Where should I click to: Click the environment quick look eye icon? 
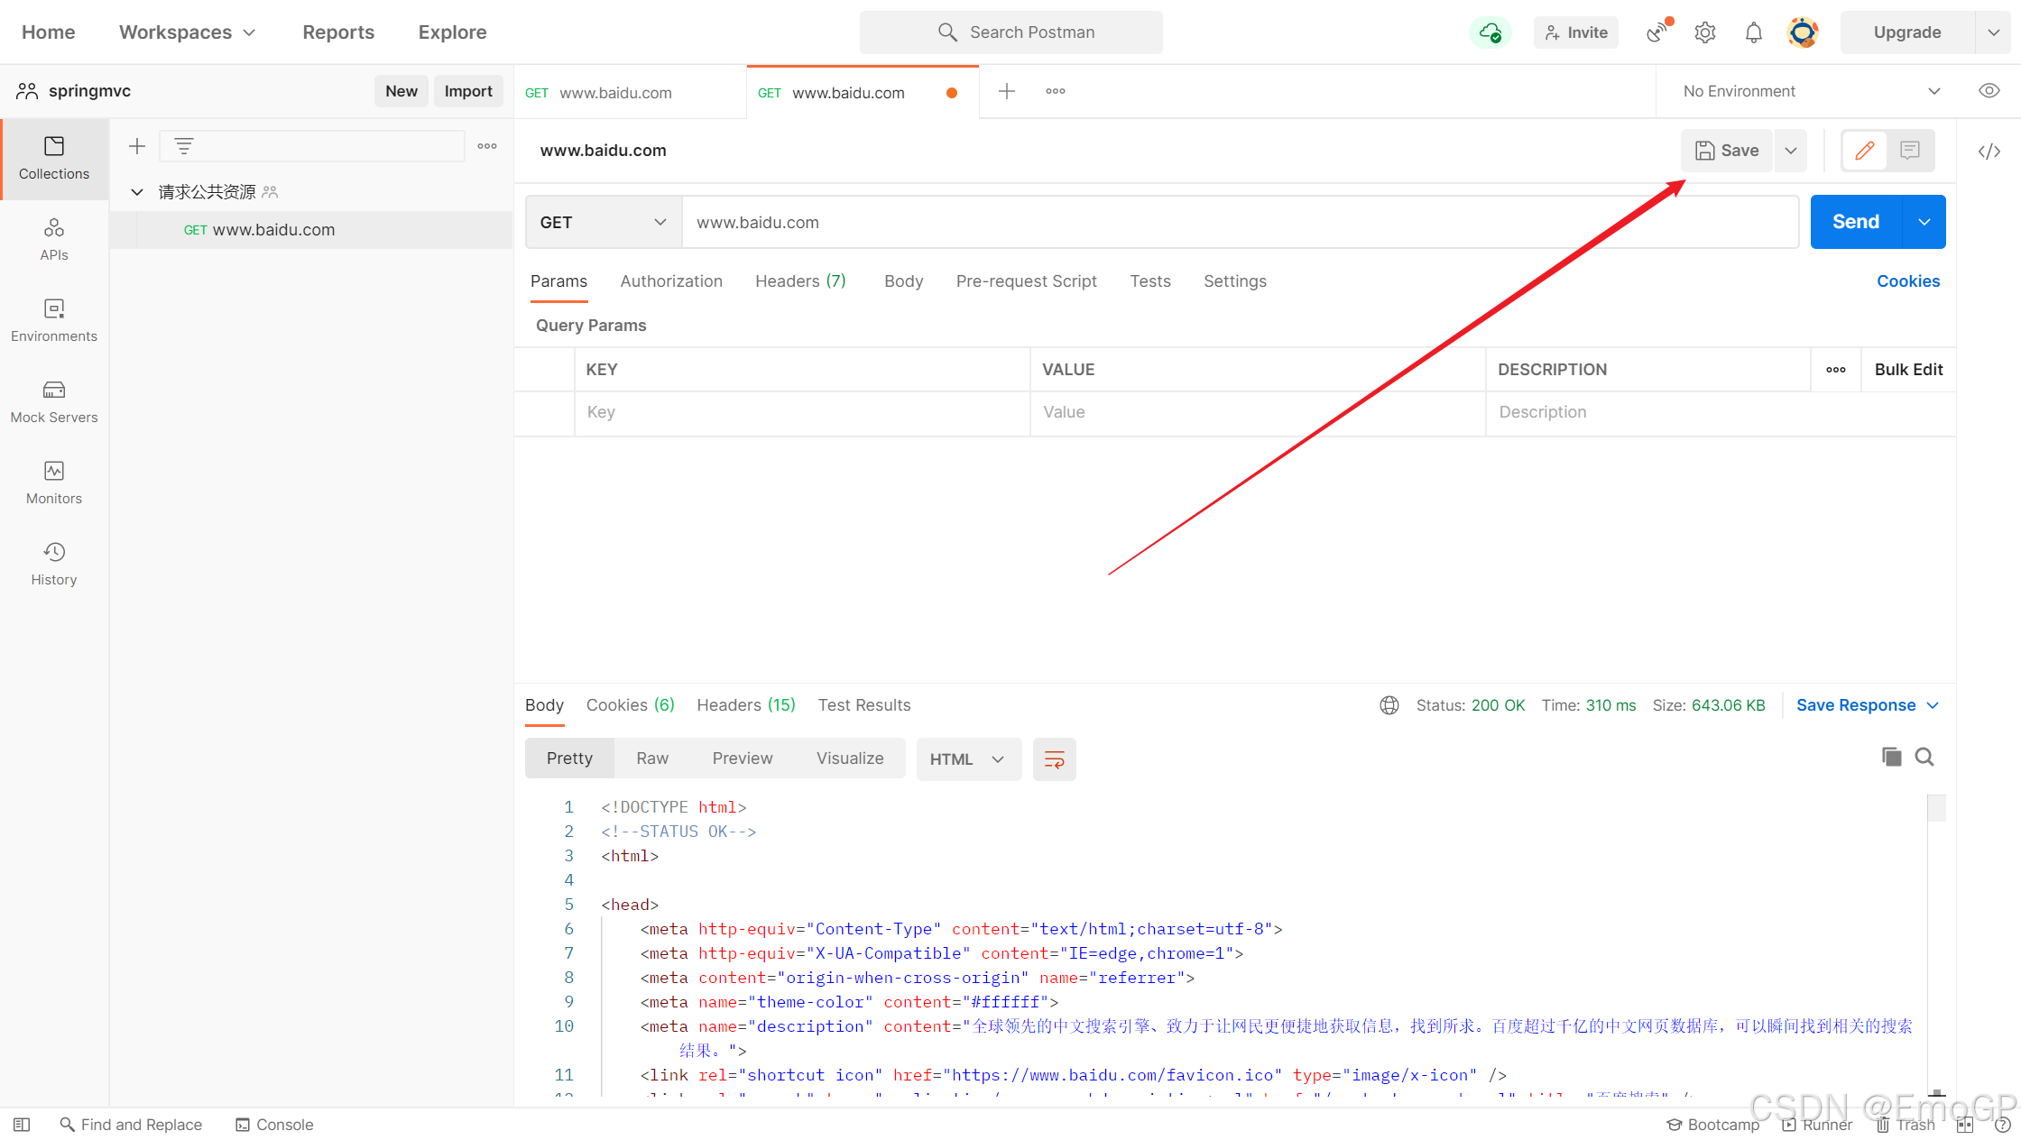[x=1989, y=91]
